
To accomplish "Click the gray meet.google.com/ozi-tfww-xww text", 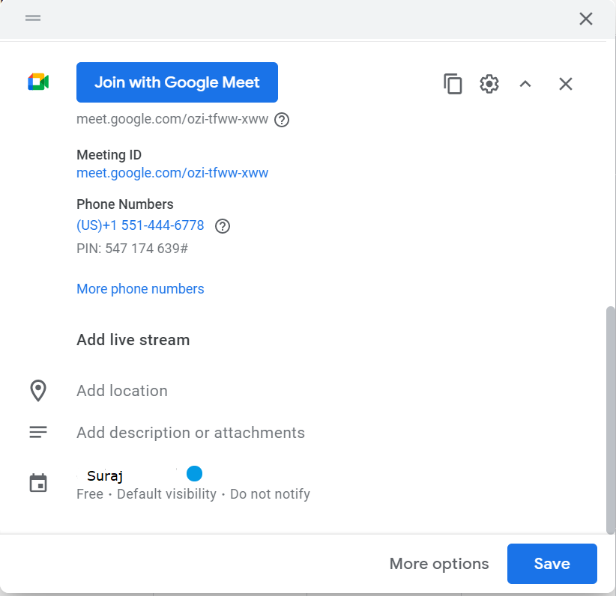I will (x=172, y=119).
